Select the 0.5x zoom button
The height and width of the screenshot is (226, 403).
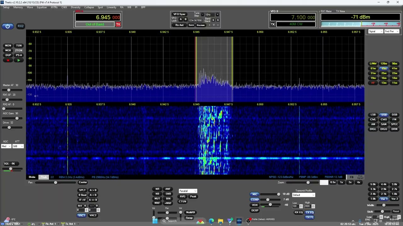click(333, 182)
